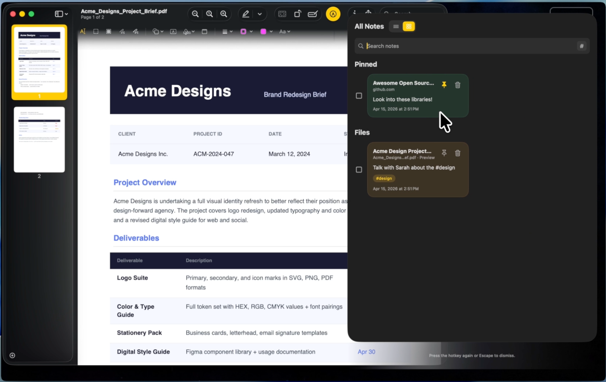Tick the Acme Design Project note checkbox
Viewport: 606px width, 382px height.
[359, 170]
